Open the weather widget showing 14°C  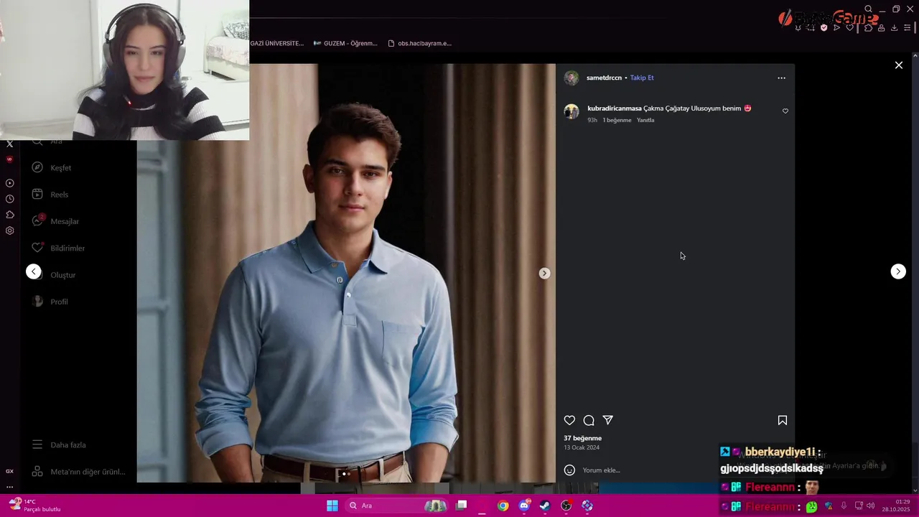click(x=34, y=506)
